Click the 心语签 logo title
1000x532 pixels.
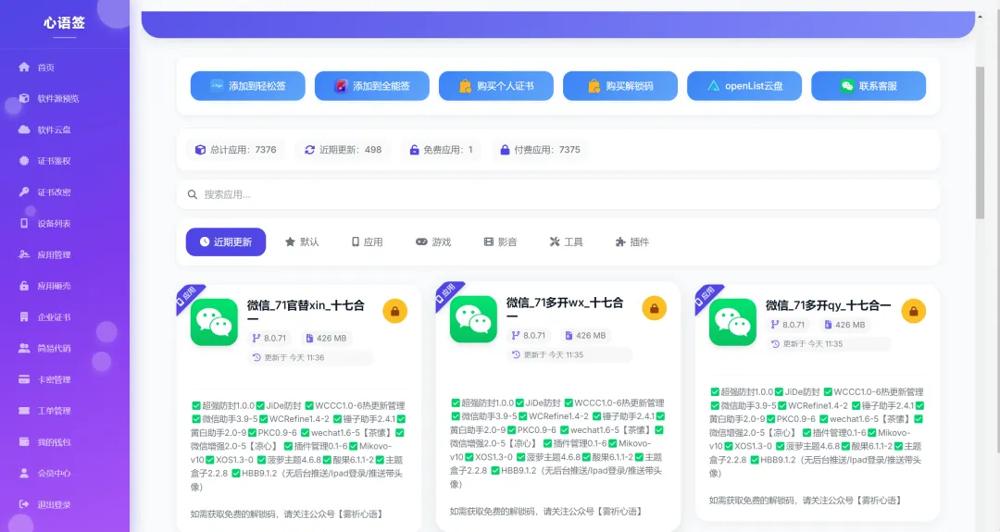pyautogui.click(x=65, y=23)
